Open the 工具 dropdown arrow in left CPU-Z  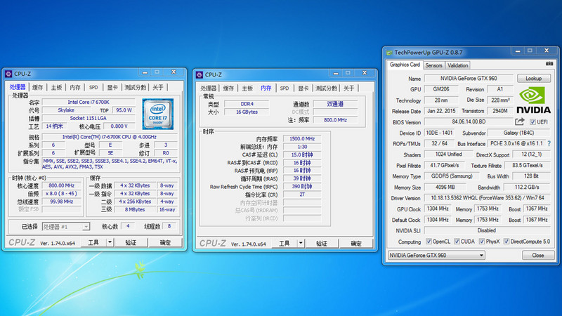(110, 242)
